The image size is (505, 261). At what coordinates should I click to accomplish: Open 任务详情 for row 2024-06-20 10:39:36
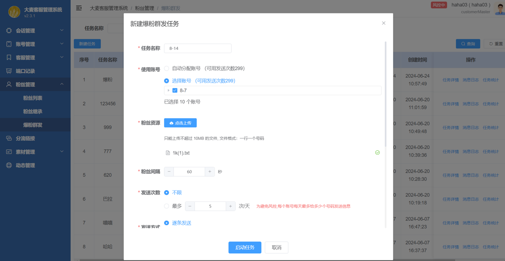451,151
